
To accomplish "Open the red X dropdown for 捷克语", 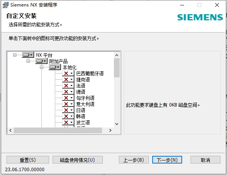I will [x=68, y=79].
